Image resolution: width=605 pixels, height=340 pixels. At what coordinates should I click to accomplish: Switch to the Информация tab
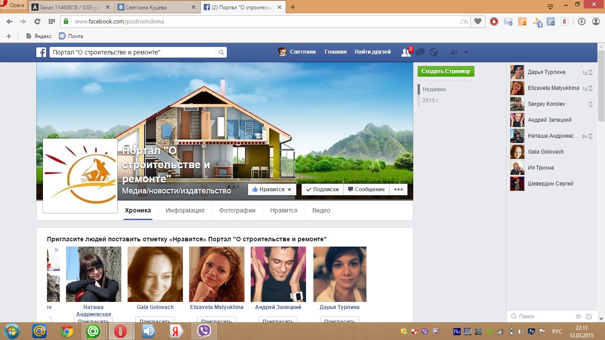pos(185,210)
